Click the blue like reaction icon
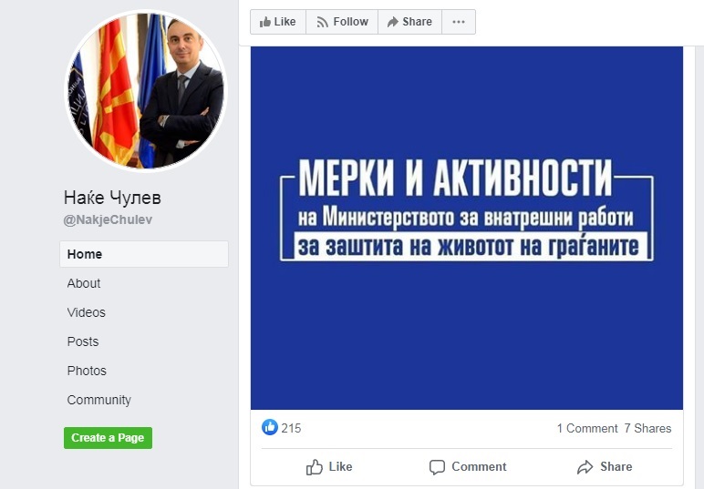This screenshot has width=704, height=489. tap(270, 427)
